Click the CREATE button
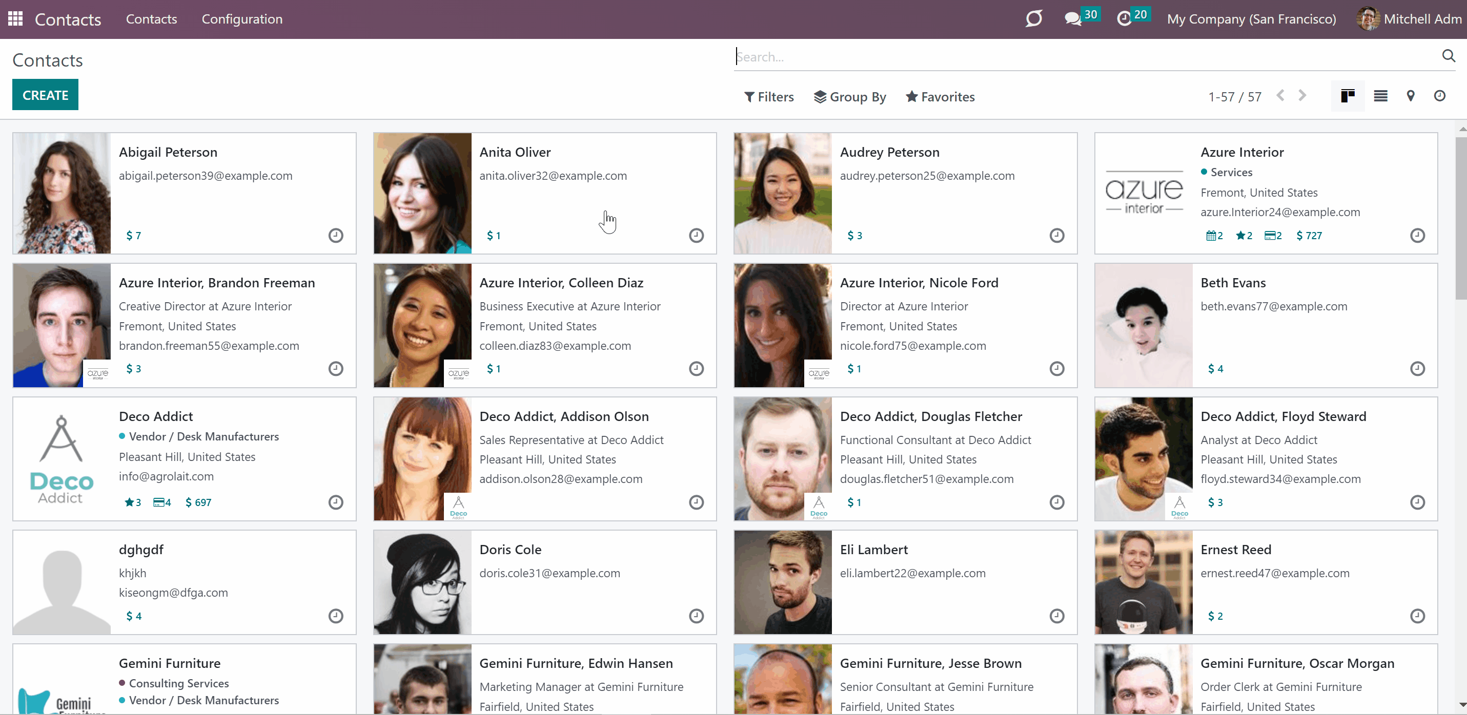This screenshot has height=715, width=1467. click(46, 95)
